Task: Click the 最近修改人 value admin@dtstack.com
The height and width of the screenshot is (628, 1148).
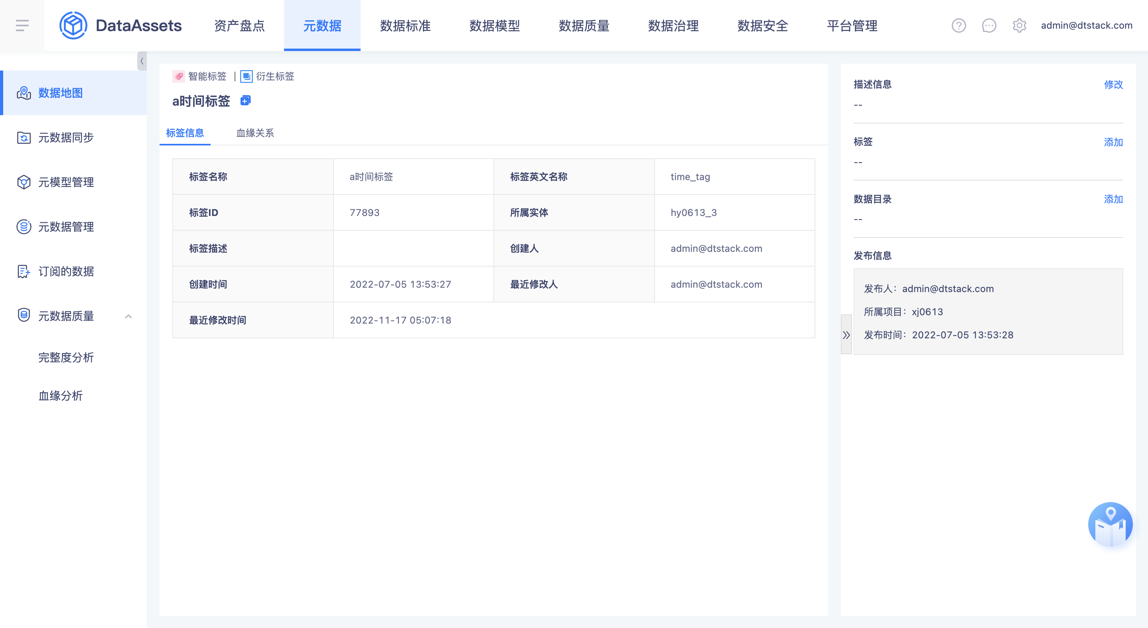Action: (x=716, y=284)
